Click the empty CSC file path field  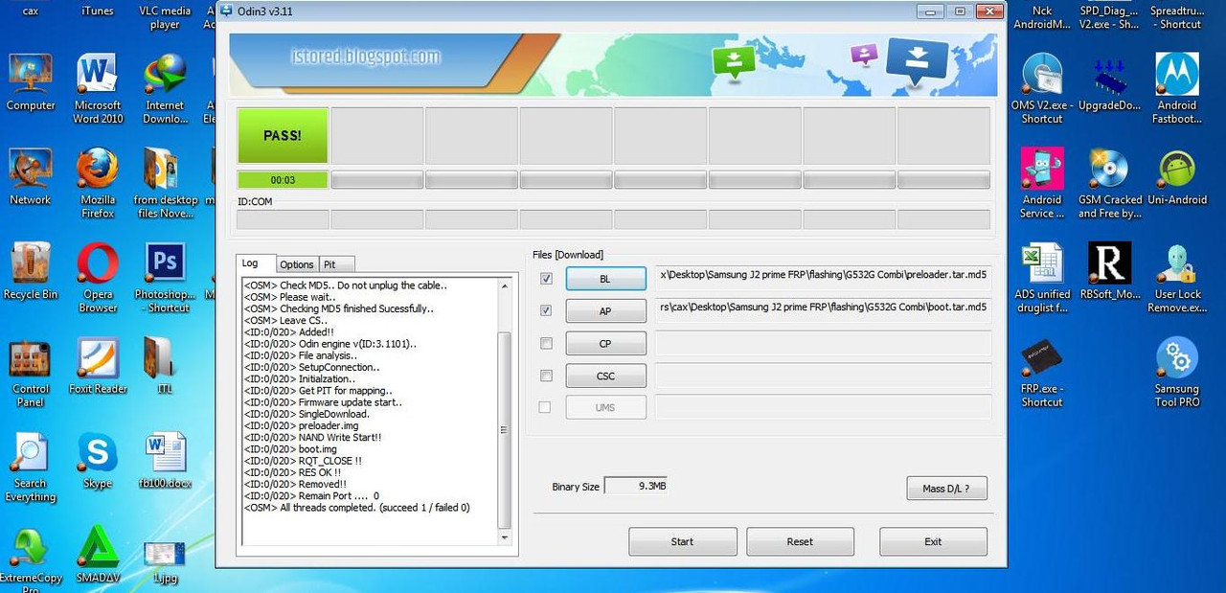pos(823,376)
